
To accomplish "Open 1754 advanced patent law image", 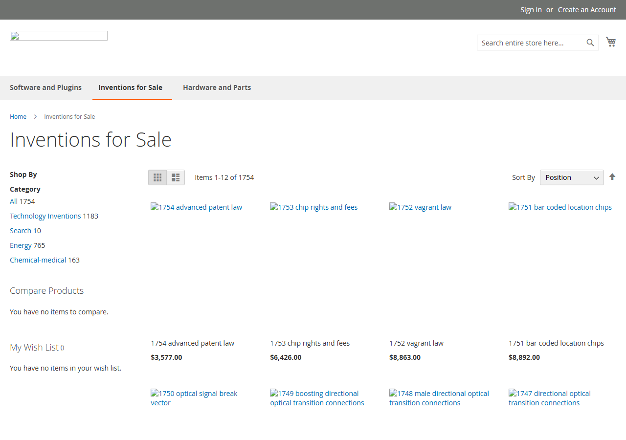I will point(197,207).
